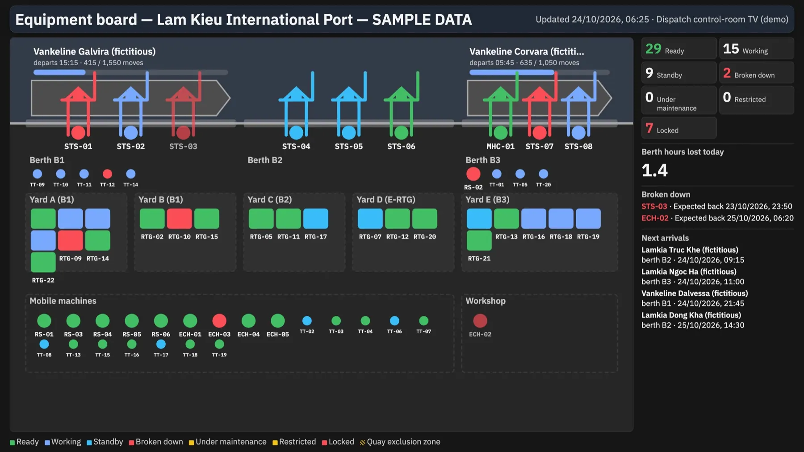This screenshot has height=452, width=804.
Task: Click the red ECH-03 mobile machine
Action: click(x=219, y=321)
